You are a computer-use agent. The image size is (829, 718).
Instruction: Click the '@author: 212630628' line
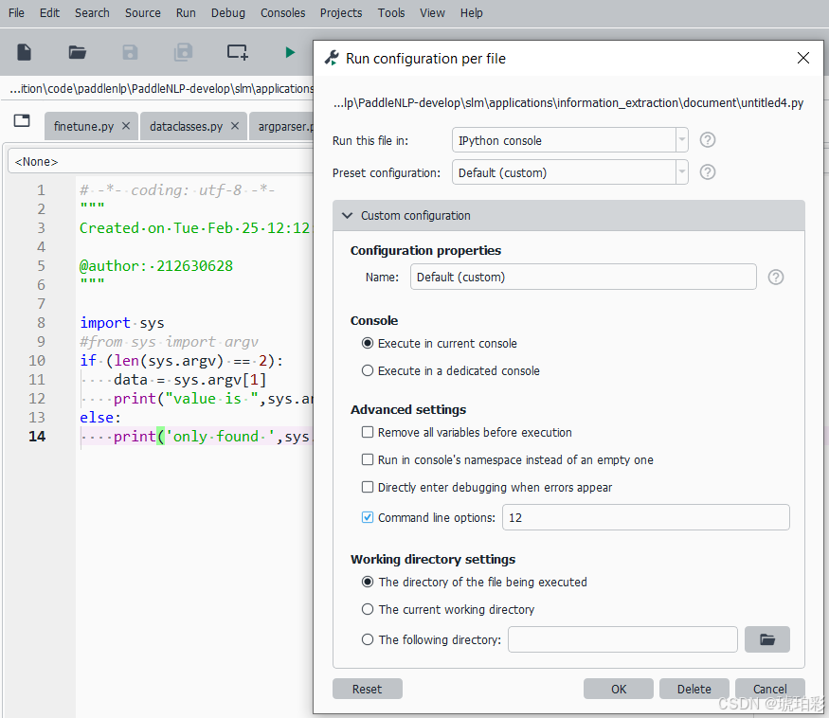(x=156, y=265)
